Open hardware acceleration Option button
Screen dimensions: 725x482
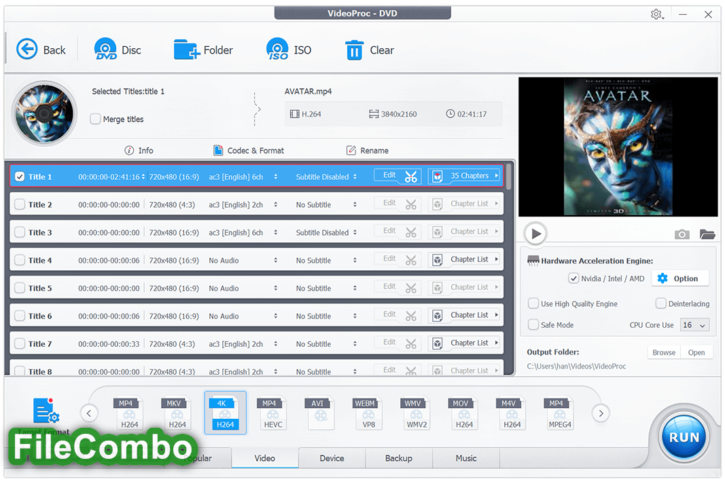(680, 278)
